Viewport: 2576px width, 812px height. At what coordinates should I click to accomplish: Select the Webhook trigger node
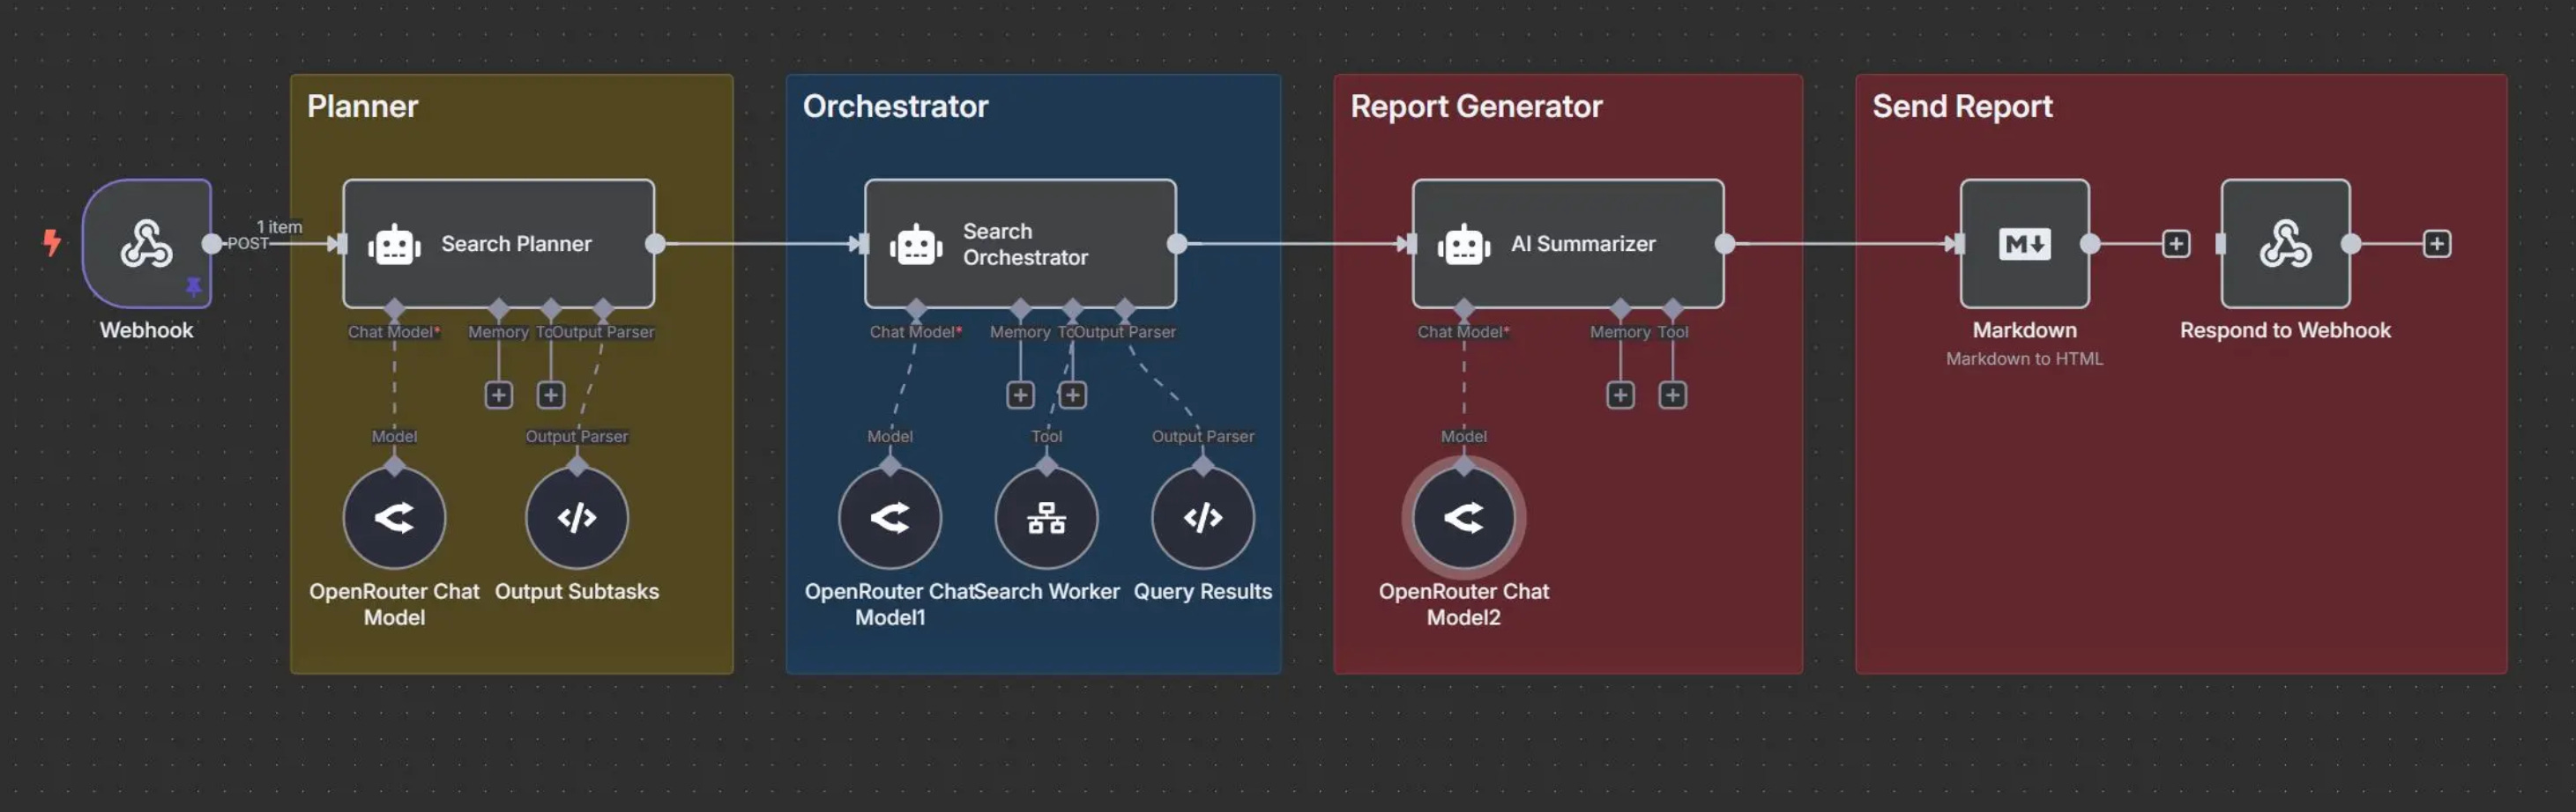[147, 244]
